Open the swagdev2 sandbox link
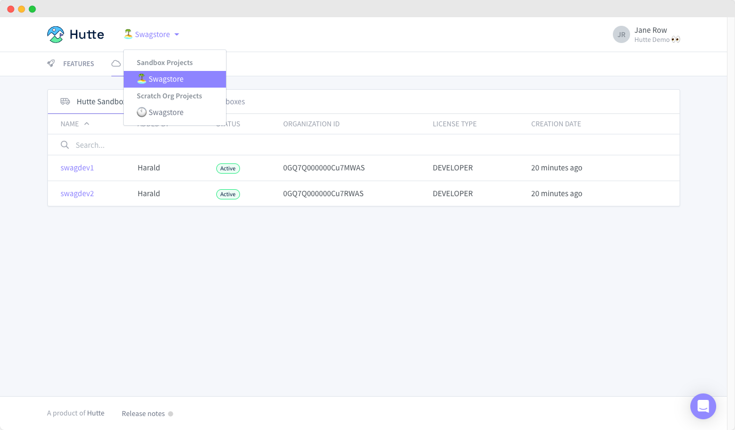 (x=77, y=193)
